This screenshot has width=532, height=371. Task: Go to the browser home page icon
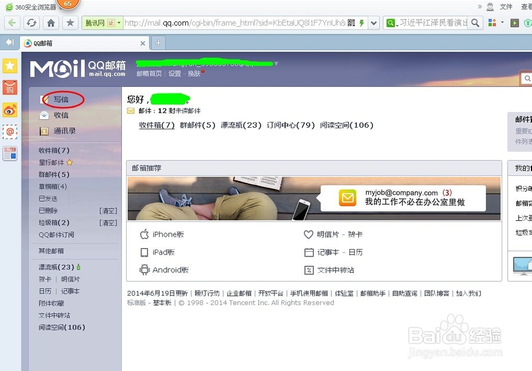pos(51,23)
